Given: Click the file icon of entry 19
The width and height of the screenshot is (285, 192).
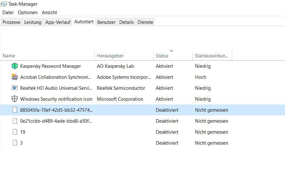Looking at the screenshot, I should coord(15,132).
